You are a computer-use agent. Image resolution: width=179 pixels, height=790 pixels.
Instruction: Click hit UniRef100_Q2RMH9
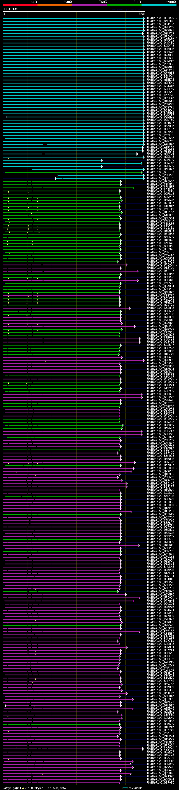[161, 360]
